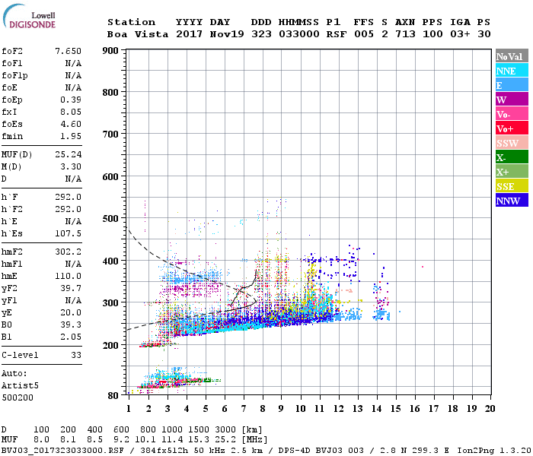Click the yF2 value 39.7
This screenshot has height=456, width=533.
pyautogui.click(x=71, y=288)
